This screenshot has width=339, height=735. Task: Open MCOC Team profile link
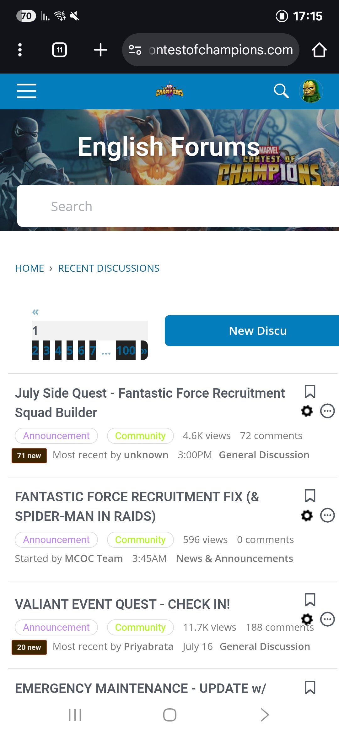click(x=94, y=558)
